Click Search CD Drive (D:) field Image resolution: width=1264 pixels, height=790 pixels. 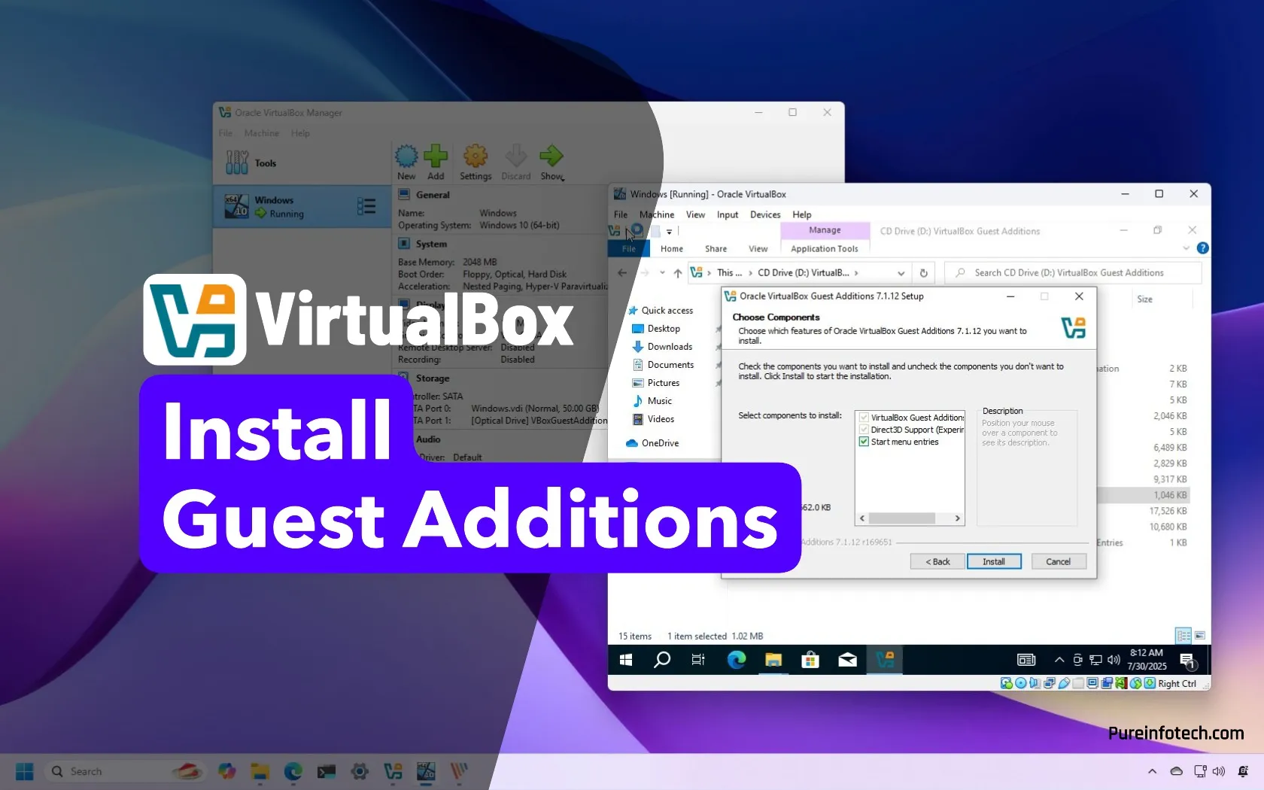tap(1073, 273)
